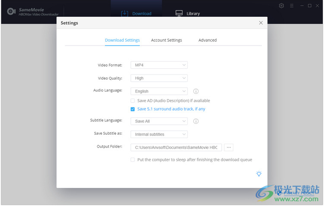The image size is (324, 206).
Task: Open the hamburger menu in title bar
Action: click(x=292, y=6)
